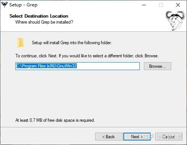Click the highlighted GnuWin32 path text
This screenshot has height=145, width=187.
[46, 66]
